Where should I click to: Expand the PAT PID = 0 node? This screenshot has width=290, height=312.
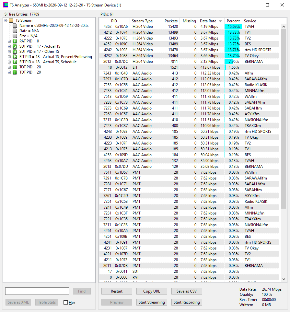(9, 41)
